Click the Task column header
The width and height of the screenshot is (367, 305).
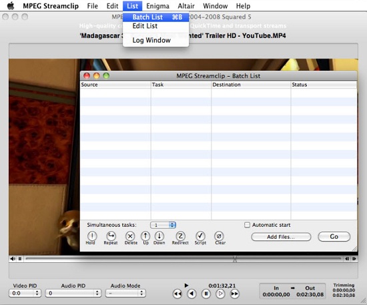coord(181,85)
